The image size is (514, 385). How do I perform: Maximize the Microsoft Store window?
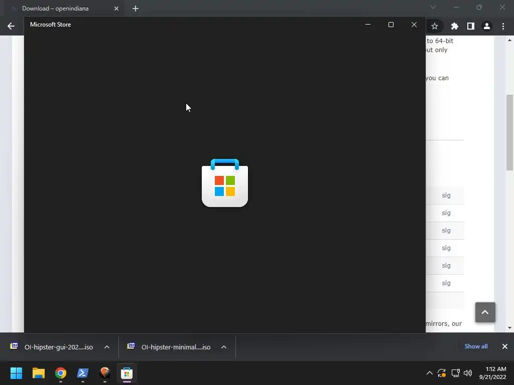pyautogui.click(x=391, y=25)
